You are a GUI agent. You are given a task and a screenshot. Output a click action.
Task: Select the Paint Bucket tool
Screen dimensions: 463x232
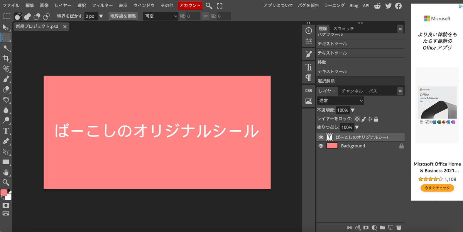point(6,100)
